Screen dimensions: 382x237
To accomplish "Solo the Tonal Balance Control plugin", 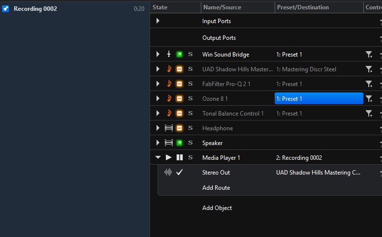I will (x=191, y=113).
